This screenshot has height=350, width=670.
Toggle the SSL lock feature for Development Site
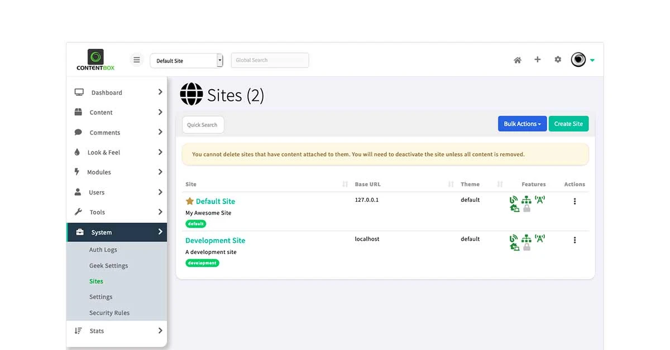[527, 247]
